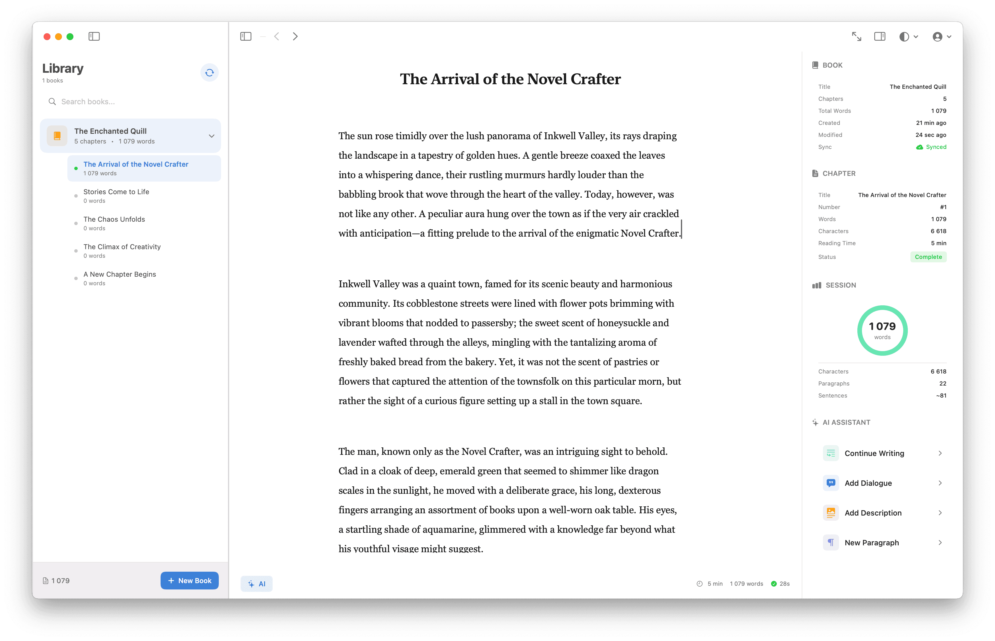Click the editor sidebar toggle icon
The height and width of the screenshot is (641, 995).
(x=246, y=37)
